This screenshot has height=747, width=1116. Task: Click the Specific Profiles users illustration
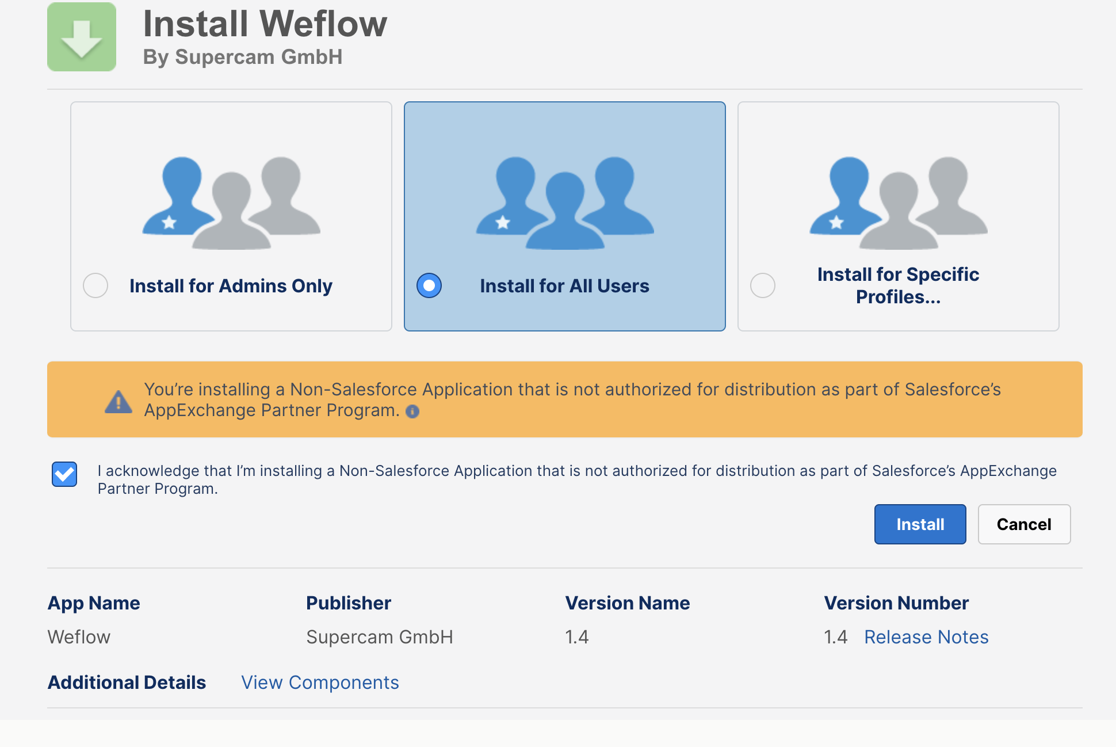click(x=899, y=203)
